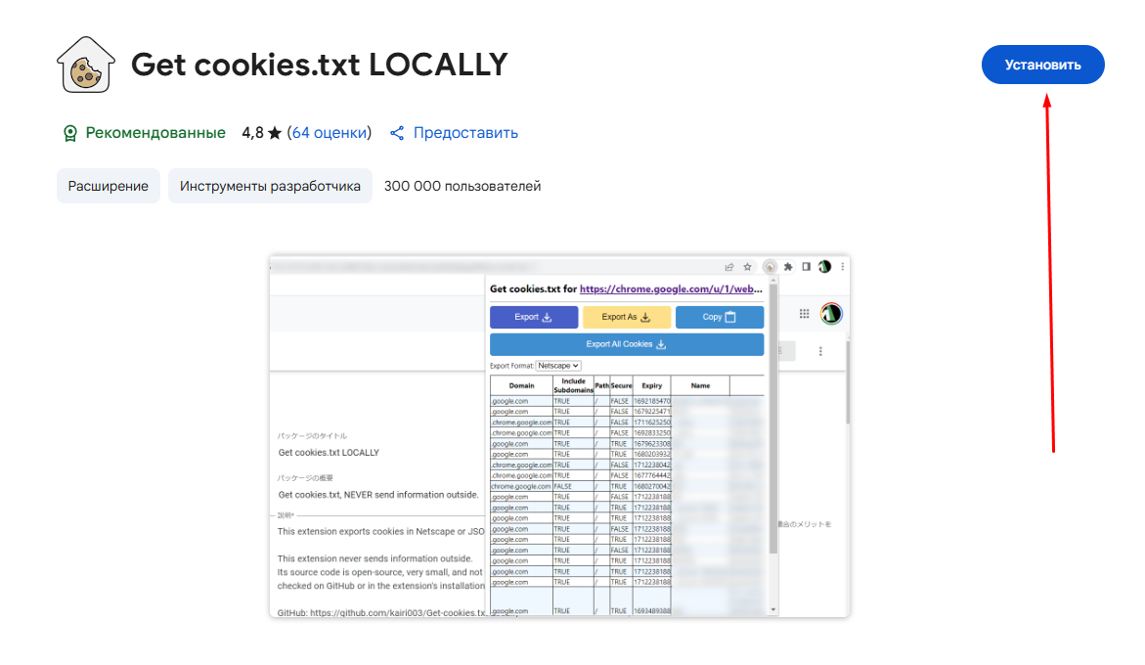Click the share page icon in address bar

pos(729,266)
